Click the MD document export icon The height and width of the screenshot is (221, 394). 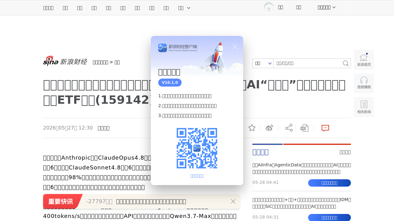click(304, 128)
